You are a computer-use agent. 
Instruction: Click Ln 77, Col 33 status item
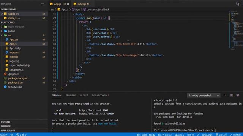click(165, 134)
